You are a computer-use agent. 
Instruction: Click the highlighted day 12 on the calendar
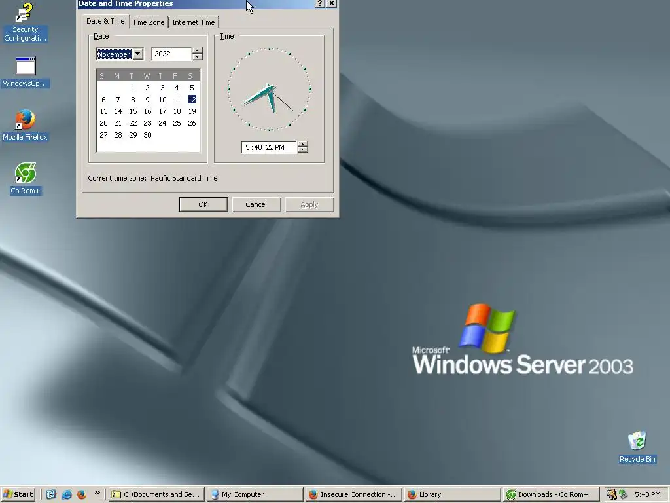(192, 100)
